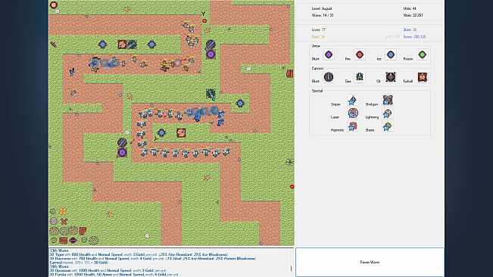Select the purple arrow tower near the top path

point(211,54)
